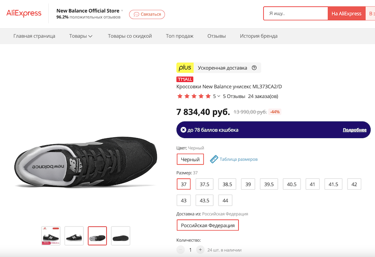The height and width of the screenshot is (257, 375).
Task: Click the shoe sole thumbnail image
Action: [121, 236]
